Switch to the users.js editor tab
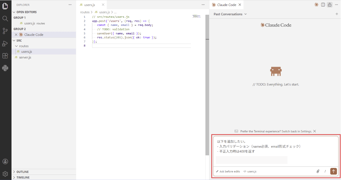This screenshot has height=180, width=341. [x=89, y=5]
